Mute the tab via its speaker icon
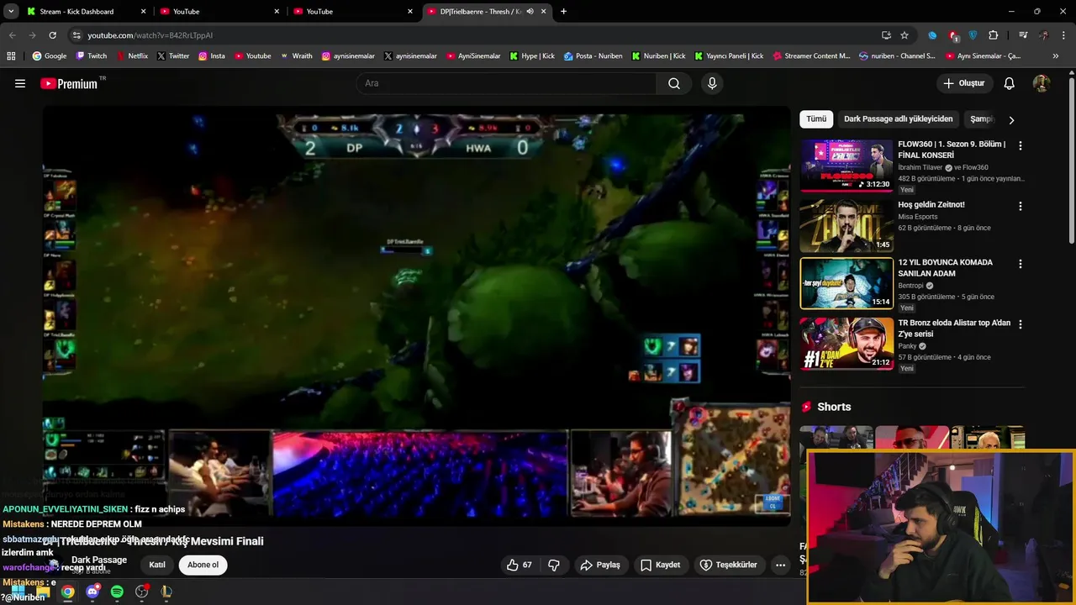This screenshot has width=1076, height=605. point(530,12)
